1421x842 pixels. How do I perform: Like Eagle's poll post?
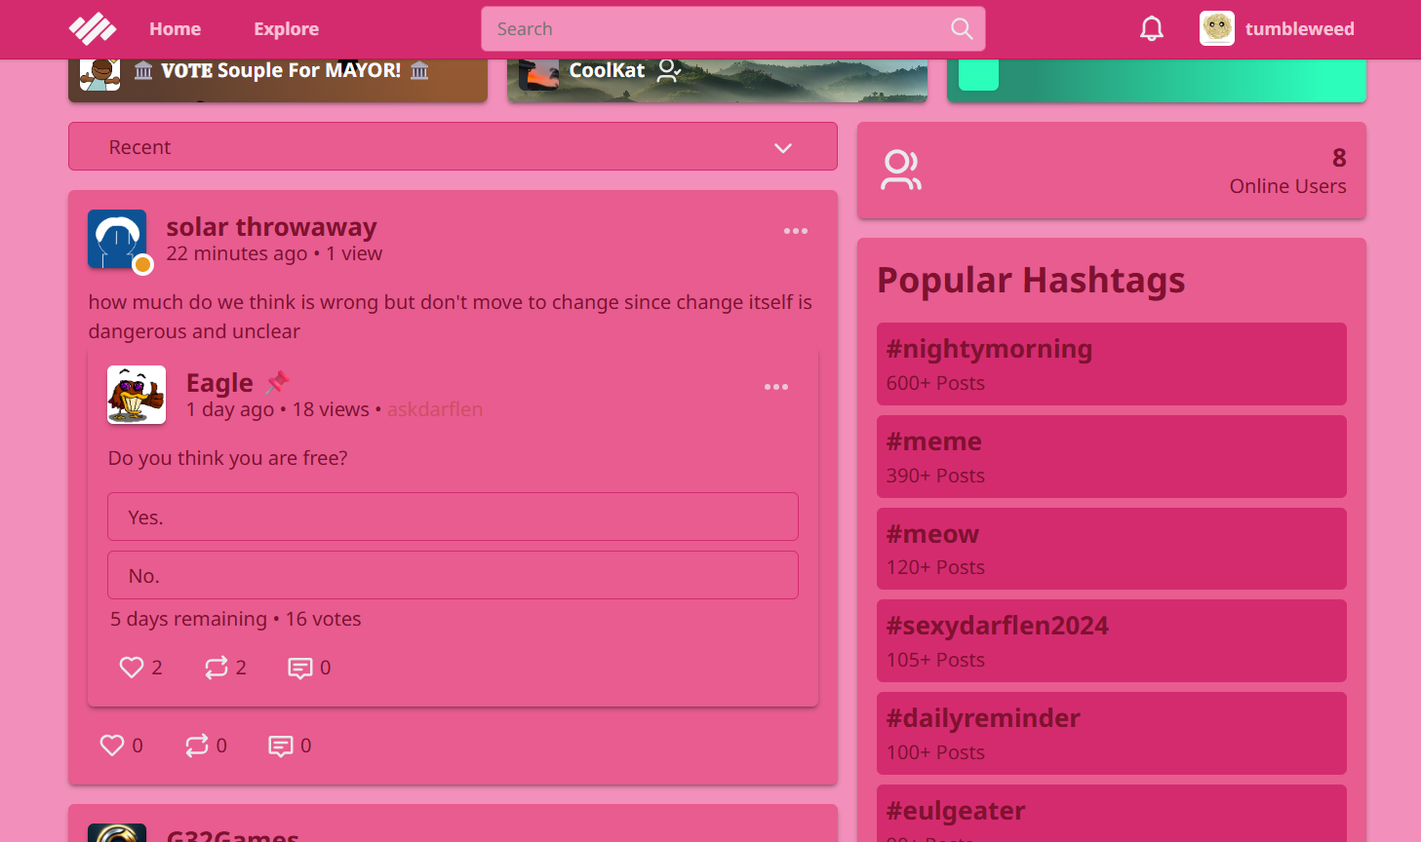tap(132, 668)
